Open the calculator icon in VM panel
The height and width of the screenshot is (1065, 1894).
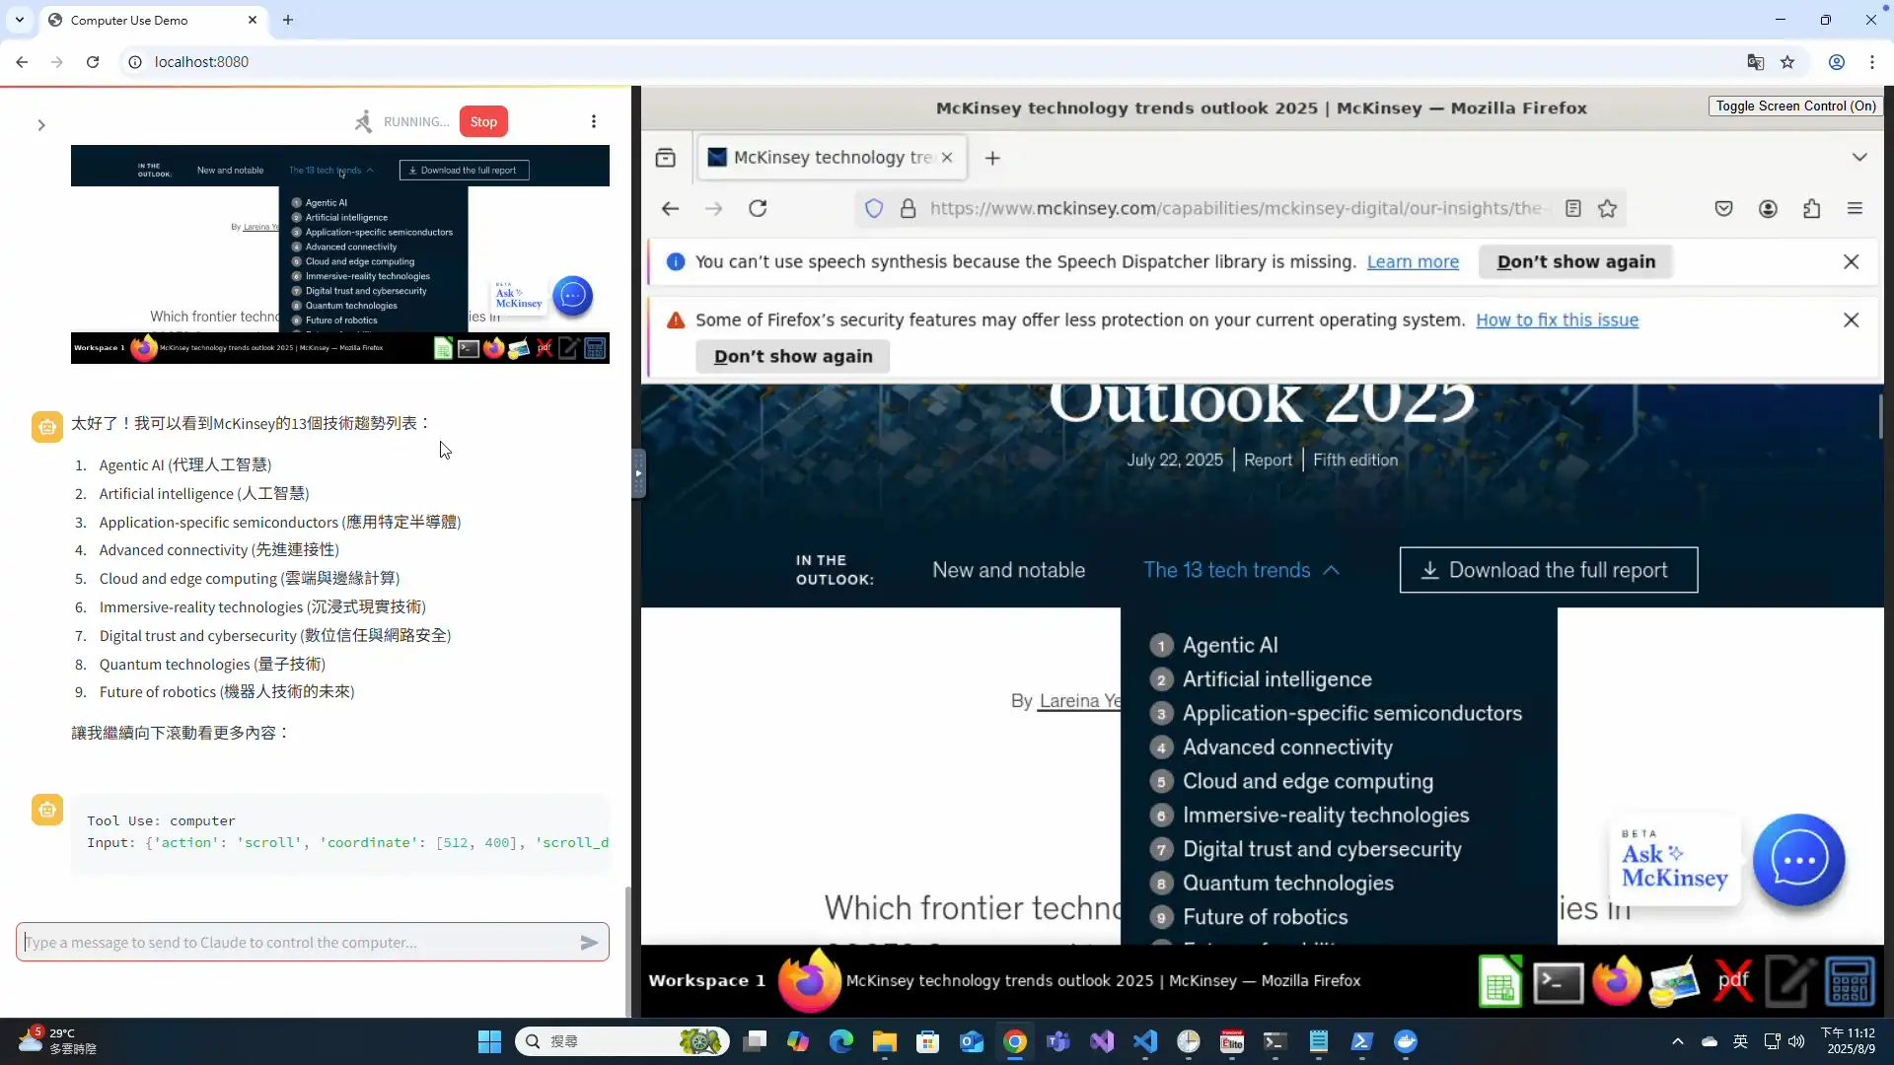tap(1850, 981)
